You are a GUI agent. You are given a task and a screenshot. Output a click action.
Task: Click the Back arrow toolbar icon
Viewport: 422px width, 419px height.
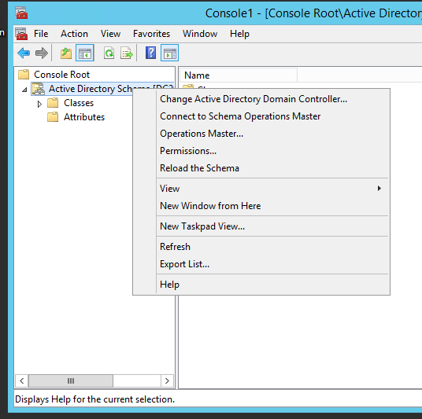coord(24,53)
